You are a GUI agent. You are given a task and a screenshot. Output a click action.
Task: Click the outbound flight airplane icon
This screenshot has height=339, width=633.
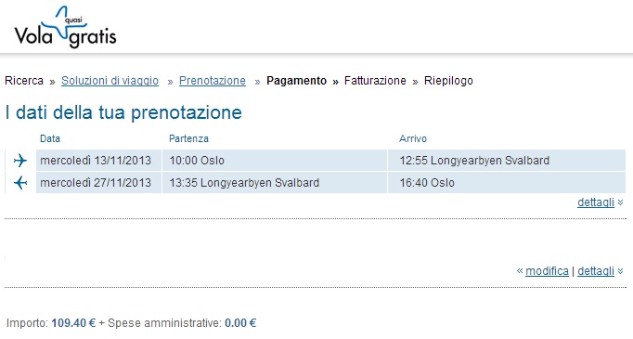[20, 161]
